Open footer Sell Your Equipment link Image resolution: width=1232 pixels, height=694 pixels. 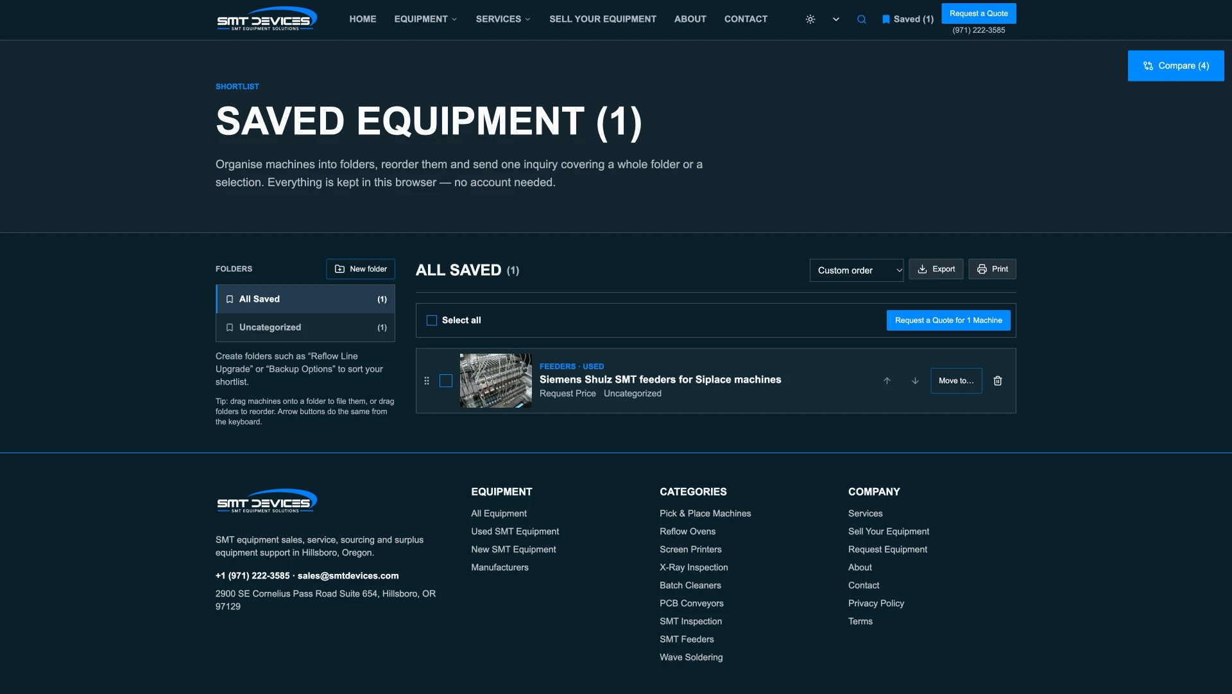coord(889,532)
